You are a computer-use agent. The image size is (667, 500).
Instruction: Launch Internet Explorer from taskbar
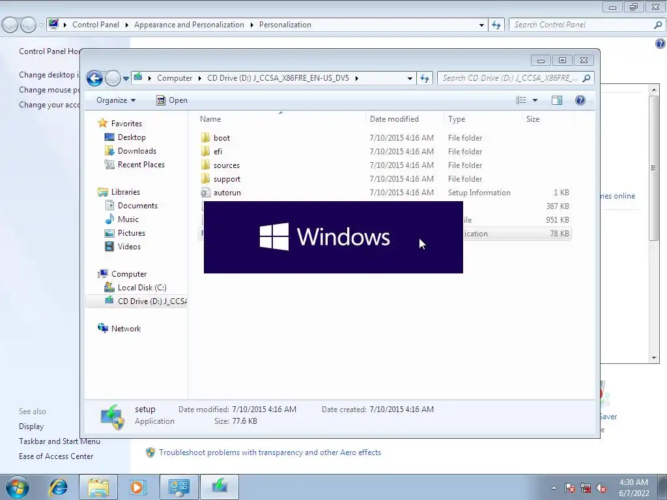[x=58, y=487]
